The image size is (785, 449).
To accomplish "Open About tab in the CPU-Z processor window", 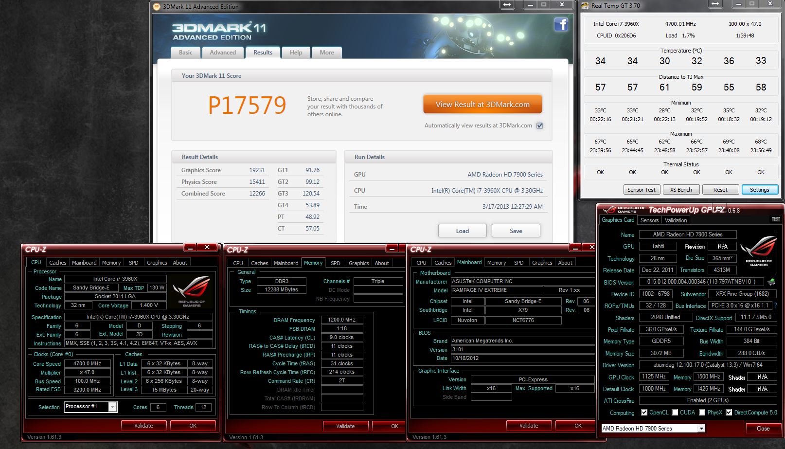I will tap(180, 263).
